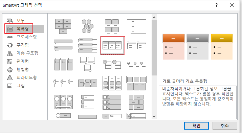This screenshot has height=133, width=242.
Task: Choose the picture caption list with four rounded boxes
Action: point(112,26)
